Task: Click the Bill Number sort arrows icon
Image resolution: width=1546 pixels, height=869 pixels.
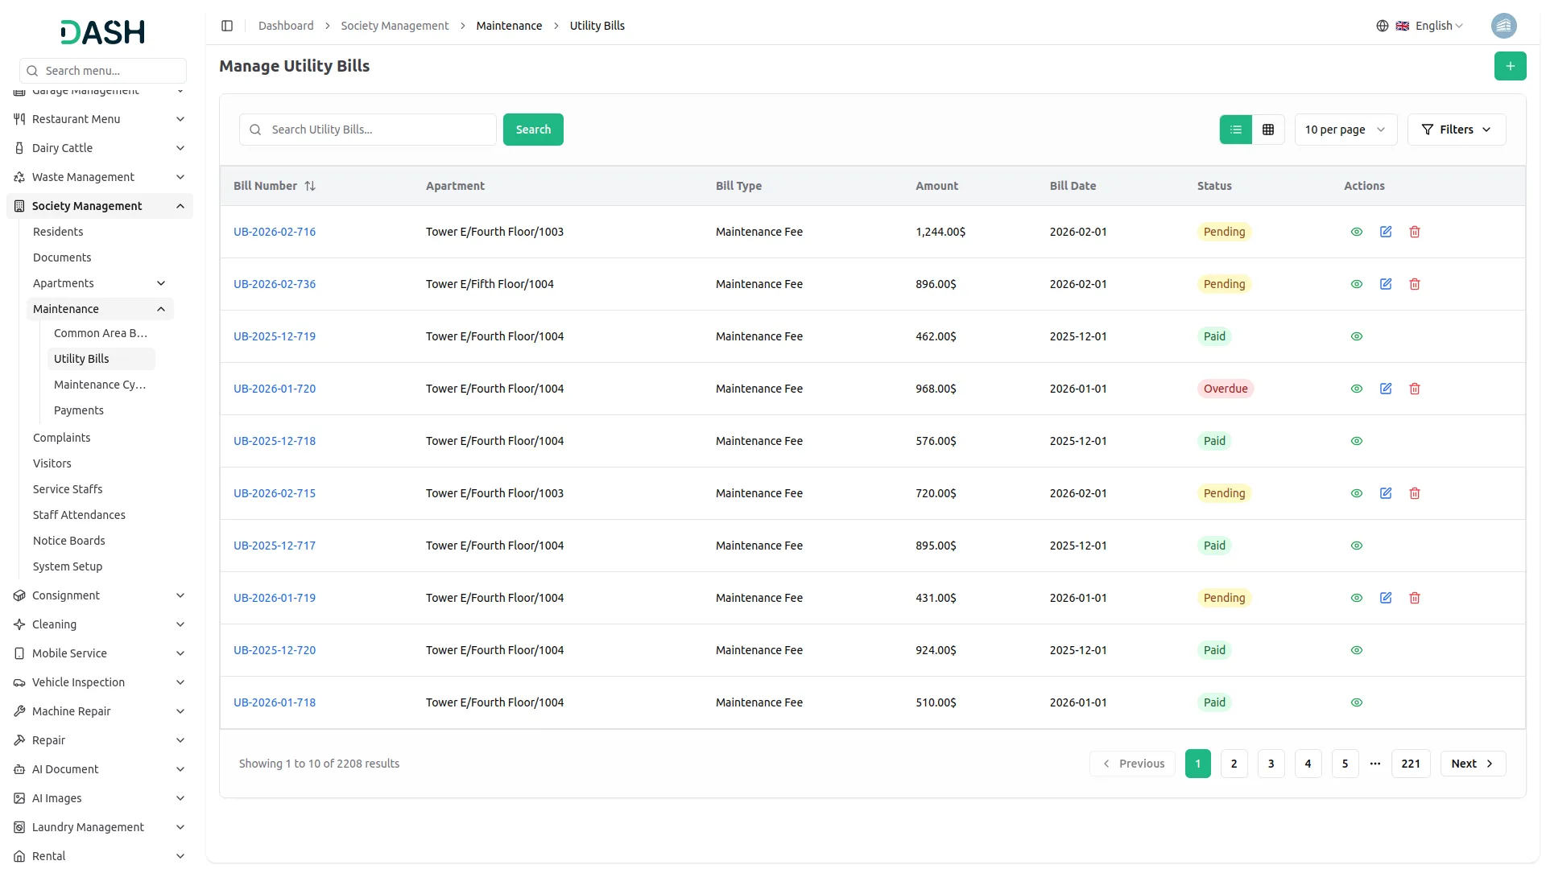Action: point(310,186)
